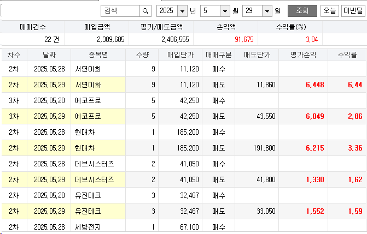Select the 이번달 button
The height and width of the screenshot is (234, 367).
click(x=353, y=10)
